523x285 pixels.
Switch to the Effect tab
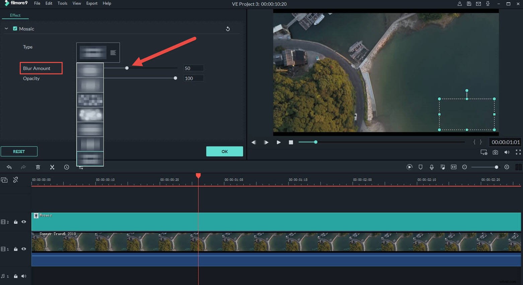[x=15, y=15]
